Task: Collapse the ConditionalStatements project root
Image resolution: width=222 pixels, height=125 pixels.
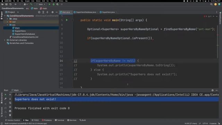Action: [5, 16]
